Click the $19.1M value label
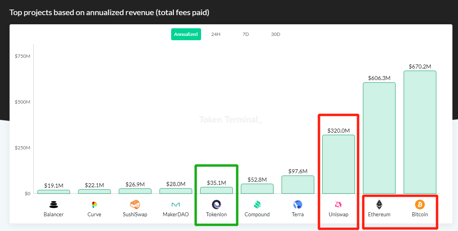 [54, 186]
